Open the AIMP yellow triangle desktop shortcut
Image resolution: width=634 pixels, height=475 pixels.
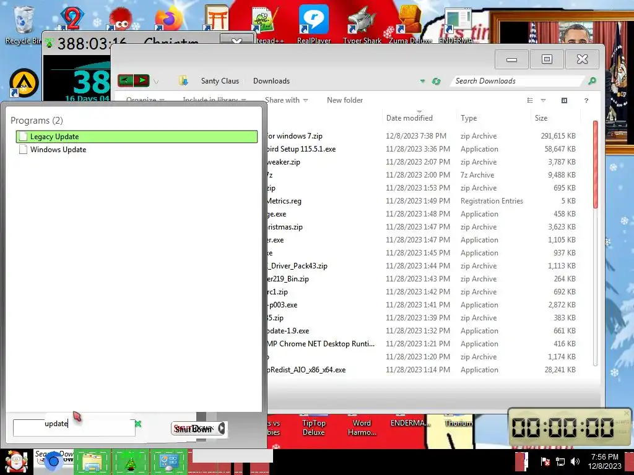[x=24, y=83]
